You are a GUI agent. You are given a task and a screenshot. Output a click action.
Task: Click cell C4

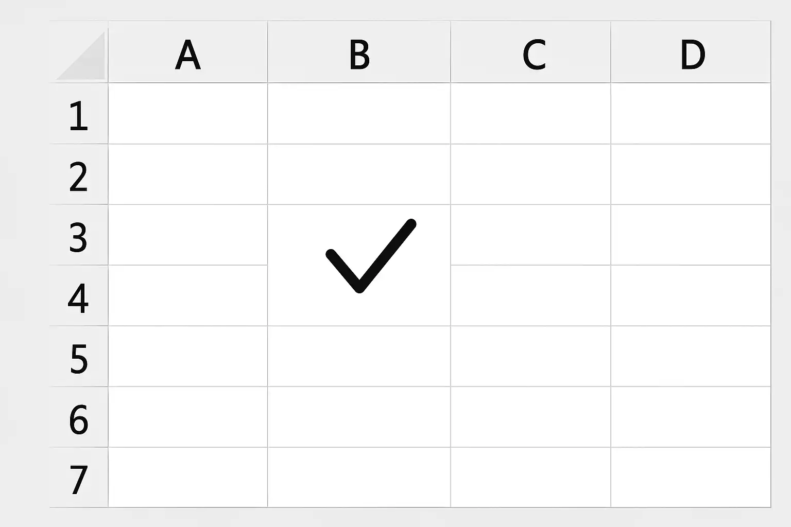tap(530, 296)
